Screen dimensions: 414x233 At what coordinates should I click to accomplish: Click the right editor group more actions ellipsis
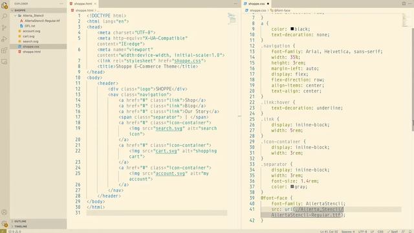click(410, 4)
